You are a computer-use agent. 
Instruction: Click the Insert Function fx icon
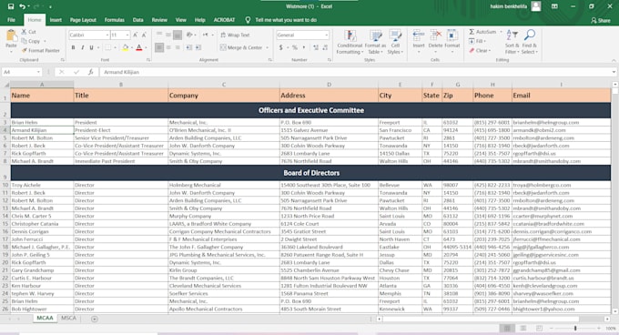(90, 72)
